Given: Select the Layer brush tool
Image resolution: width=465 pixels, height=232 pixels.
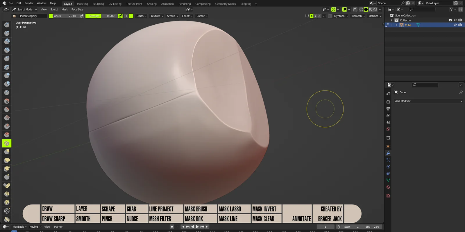Looking at the screenshot, I should (7, 67).
